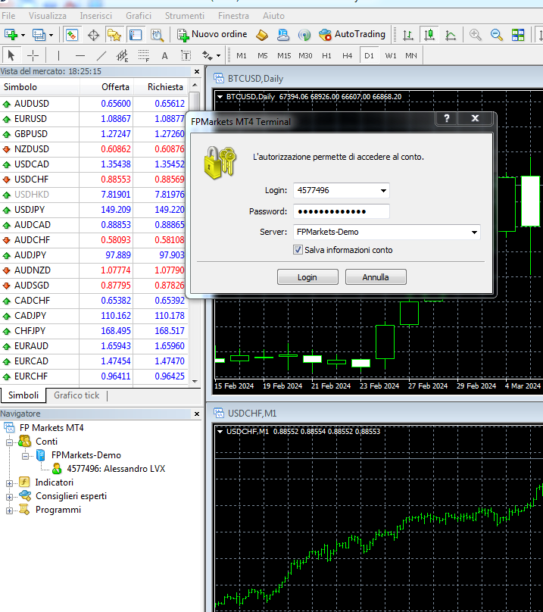Switch to line chart icon
Screen dimensions: 543x612
pyautogui.click(x=451, y=35)
